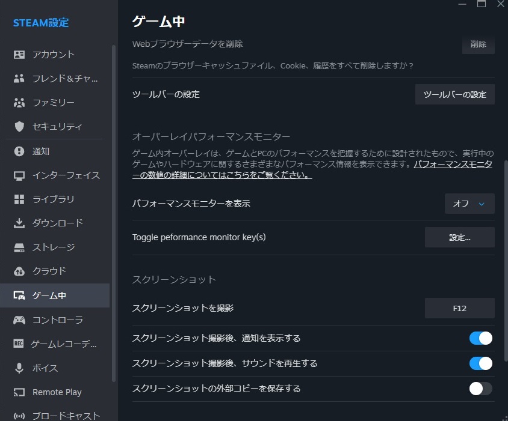Open the ライブラリ grid icon
Screen dimensions: 508x421
tap(19, 199)
